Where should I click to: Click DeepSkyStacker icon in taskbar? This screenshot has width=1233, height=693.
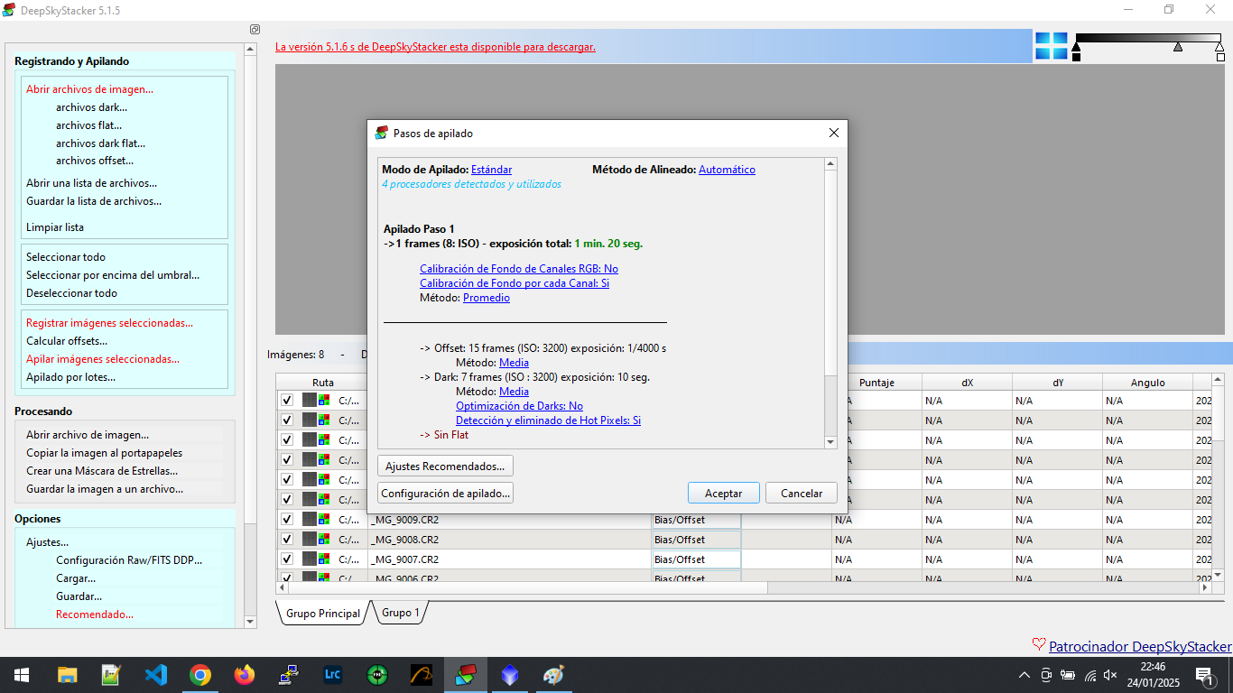[x=465, y=674]
